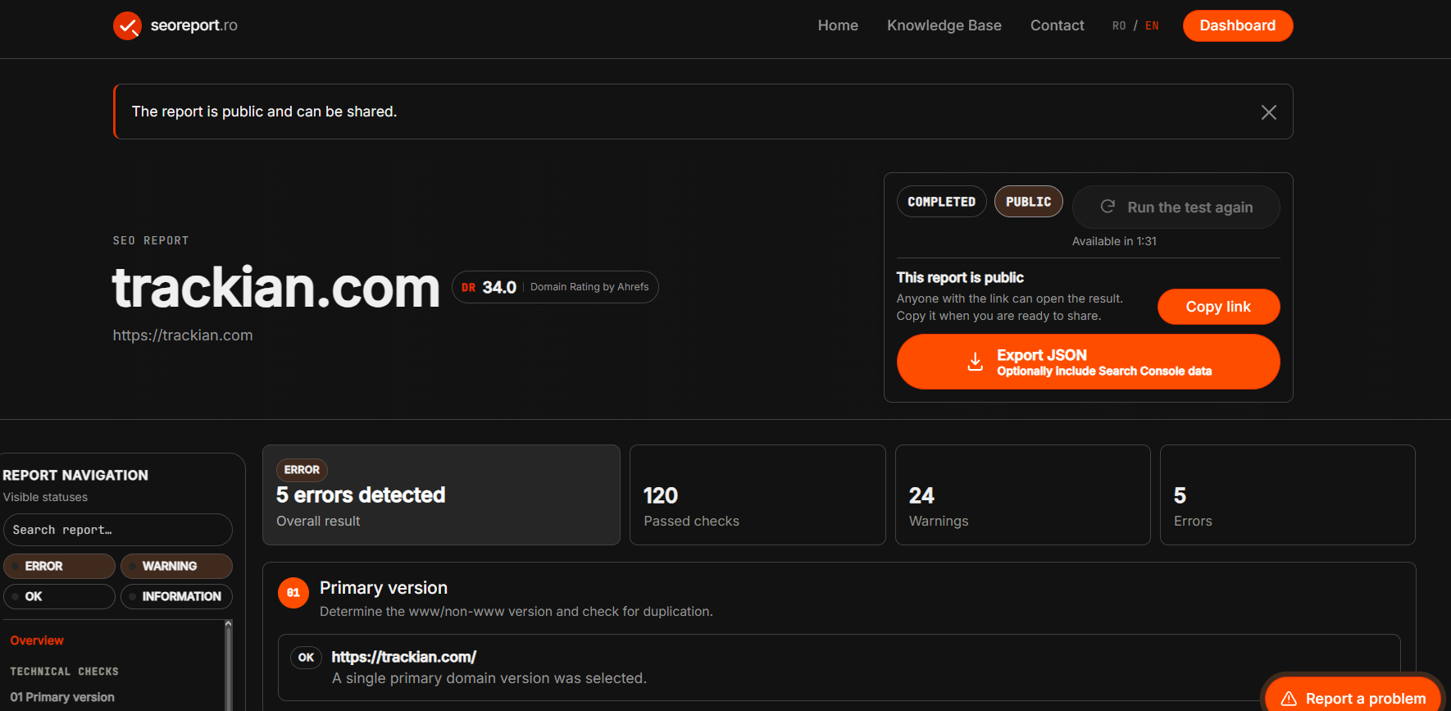Viewport: 1451px width, 711px height.
Task: Click the 5 Errors card
Action: [1287, 495]
